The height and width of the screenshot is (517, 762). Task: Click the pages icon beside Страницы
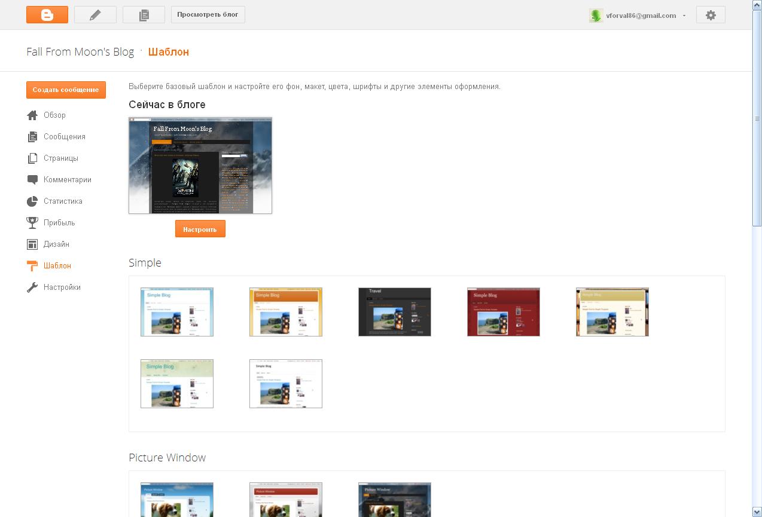(32, 158)
